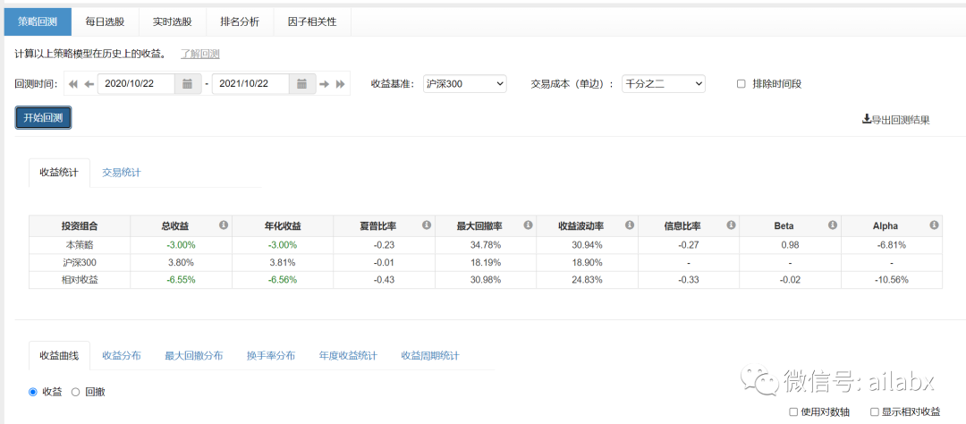
Task: Click the single left arrow for previous period
Action: pos(89,84)
